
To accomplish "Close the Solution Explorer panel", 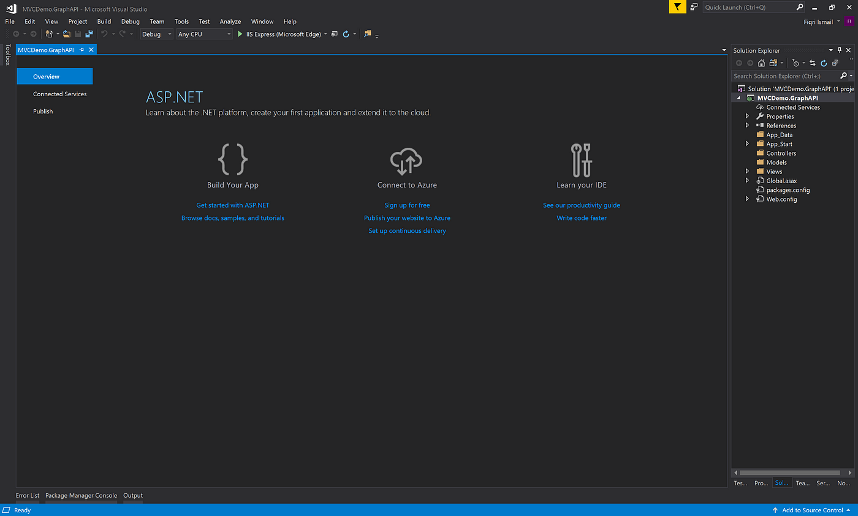I will pyautogui.click(x=849, y=50).
